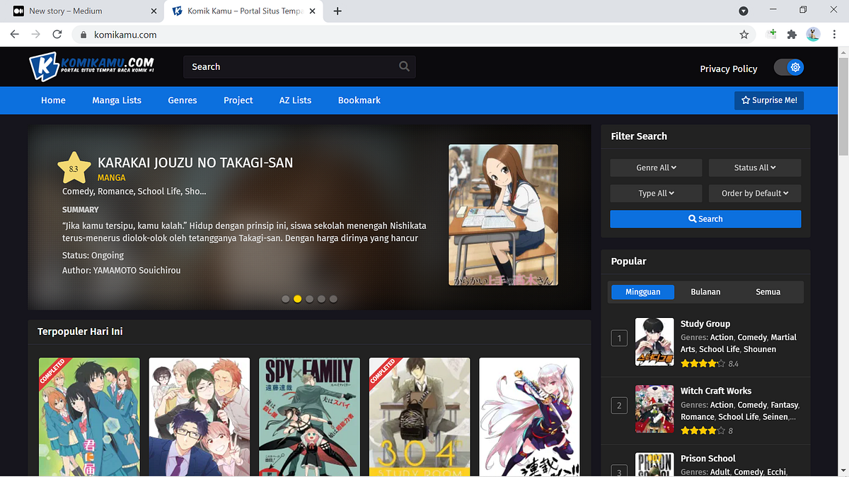Image resolution: width=849 pixels, height=477 pixels.
Task: Select the fifth slider dot
Action: coord(333,299)
